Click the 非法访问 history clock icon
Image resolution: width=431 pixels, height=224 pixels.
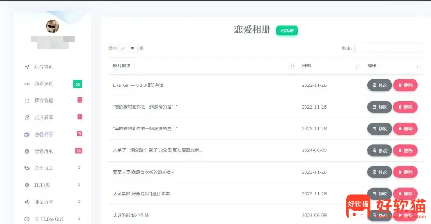coord(27,202)
